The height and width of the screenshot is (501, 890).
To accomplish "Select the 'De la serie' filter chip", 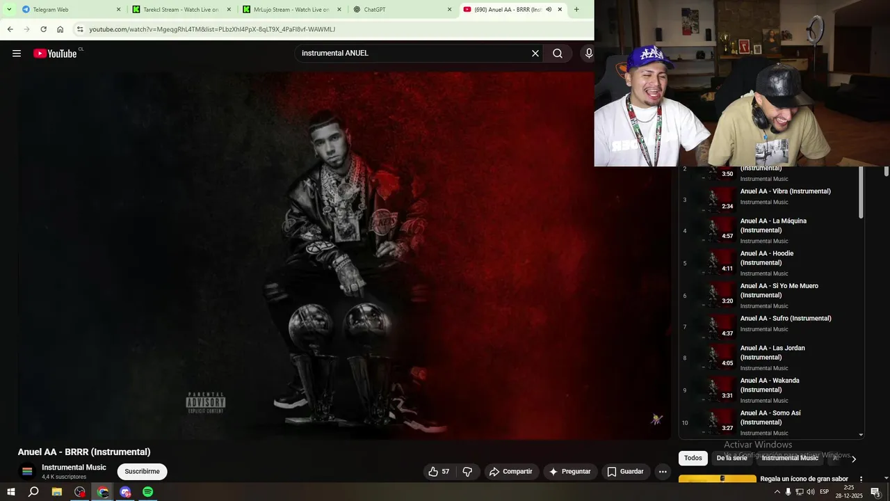I will pos(731,458).
